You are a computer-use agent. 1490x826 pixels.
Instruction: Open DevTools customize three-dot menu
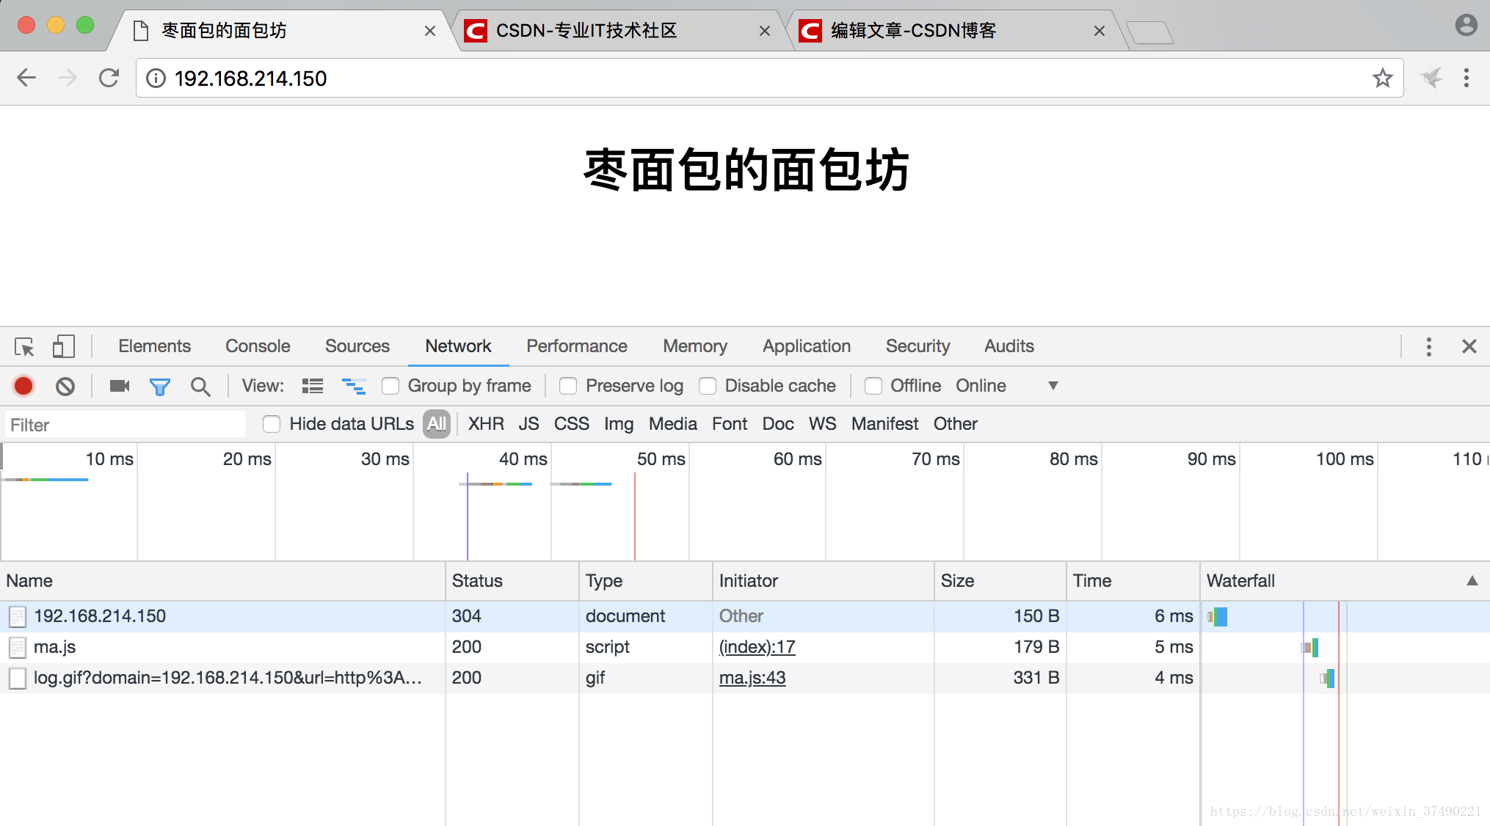click(1428, 346)
